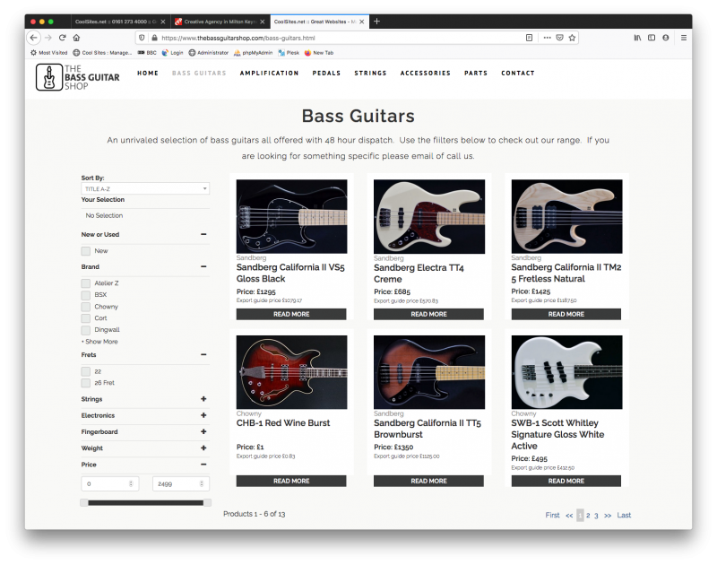Go to the browser Home icon
Screen dimensions: 717x565
coord(76,38)
